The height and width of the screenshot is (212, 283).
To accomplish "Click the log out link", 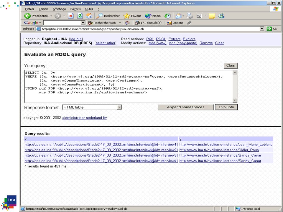I will [76, 39].
